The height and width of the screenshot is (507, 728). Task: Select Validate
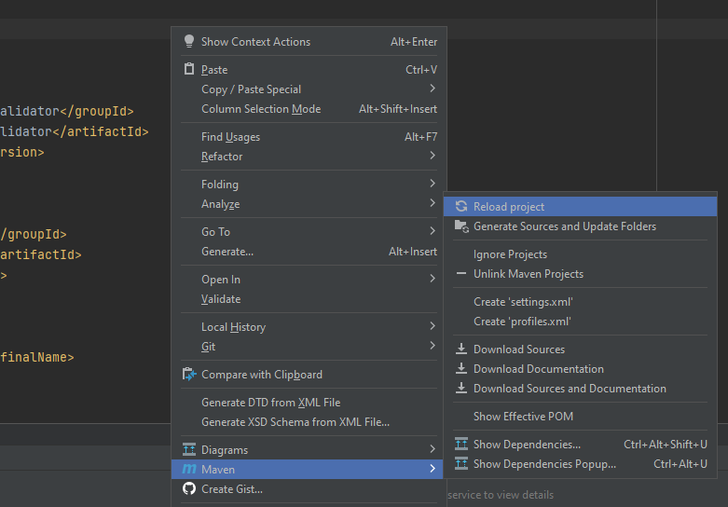click(x=309, y=299)
